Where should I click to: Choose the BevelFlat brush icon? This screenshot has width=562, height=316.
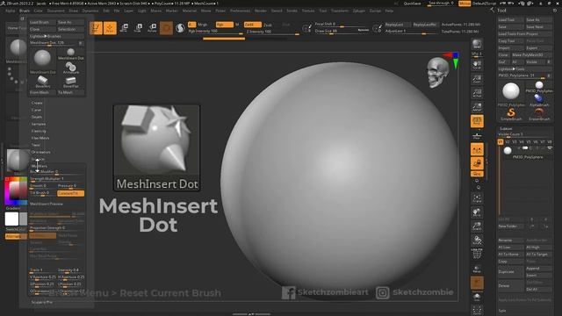point(70,82)
